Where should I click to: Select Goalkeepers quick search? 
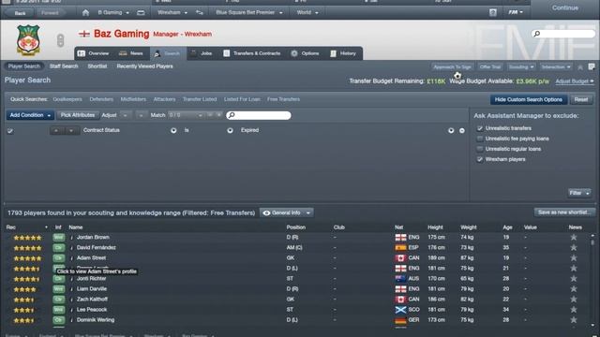[x=67, y=99]
